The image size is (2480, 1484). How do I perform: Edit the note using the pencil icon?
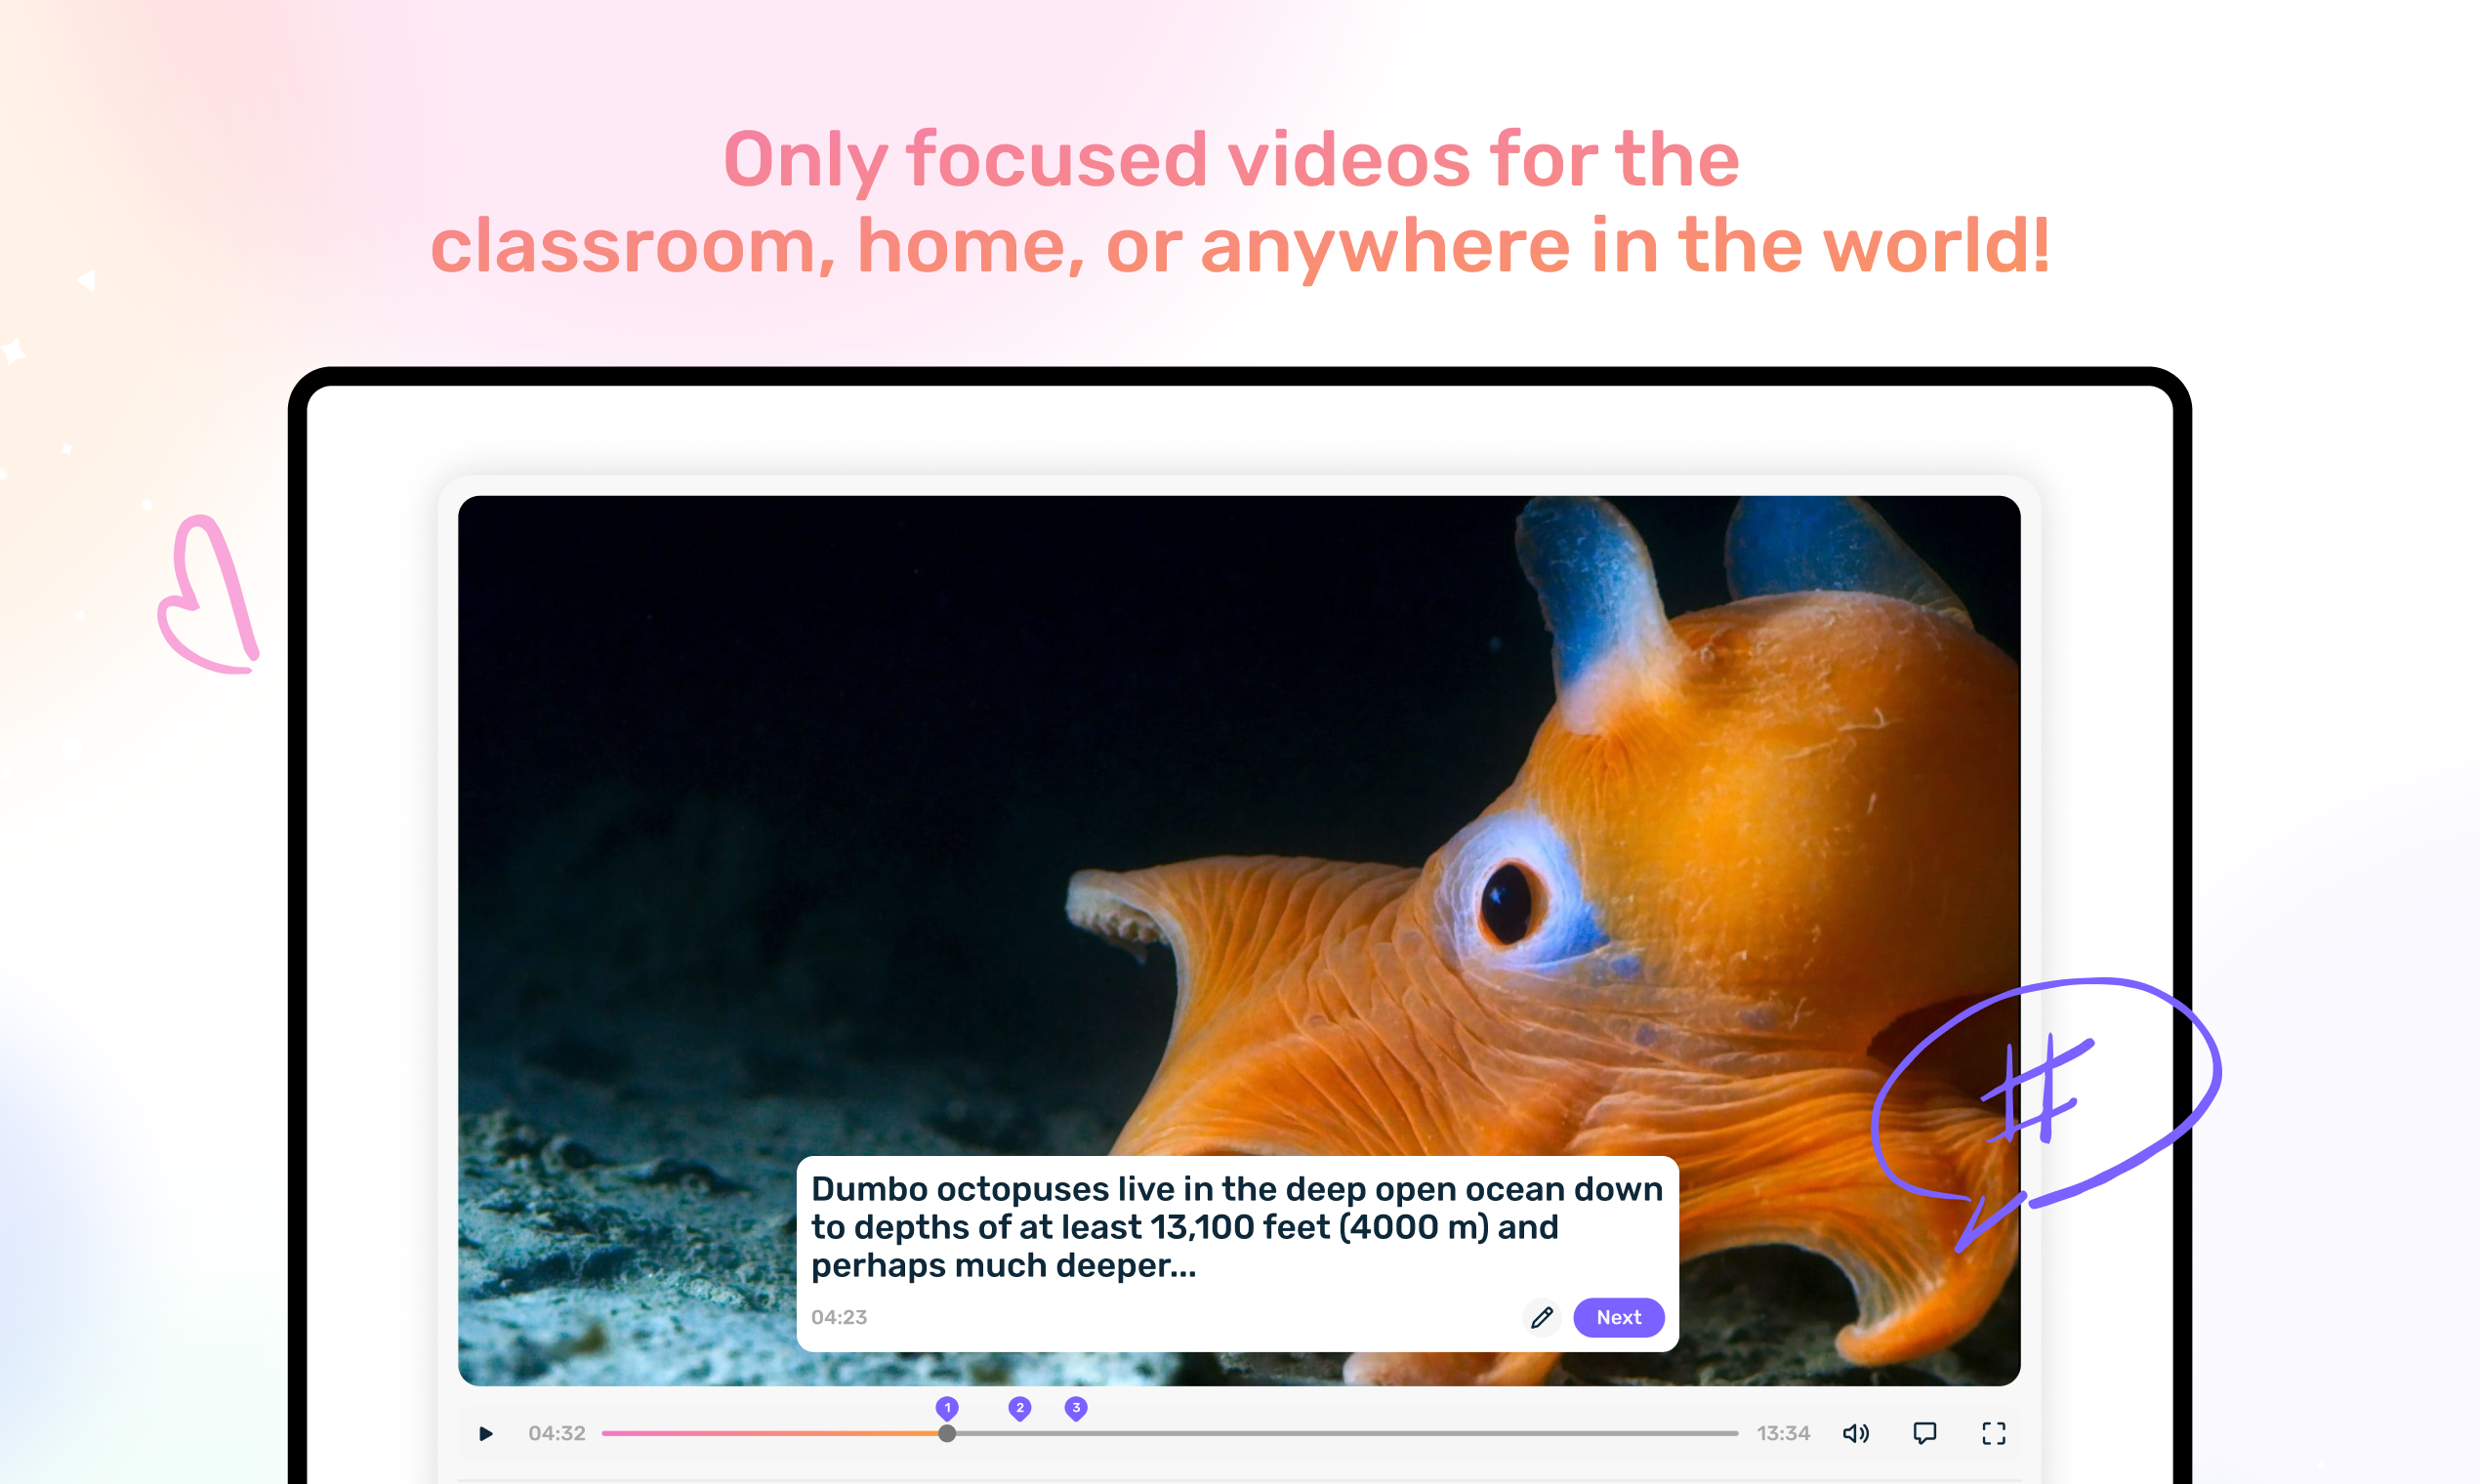[x=1542, y=1317]
